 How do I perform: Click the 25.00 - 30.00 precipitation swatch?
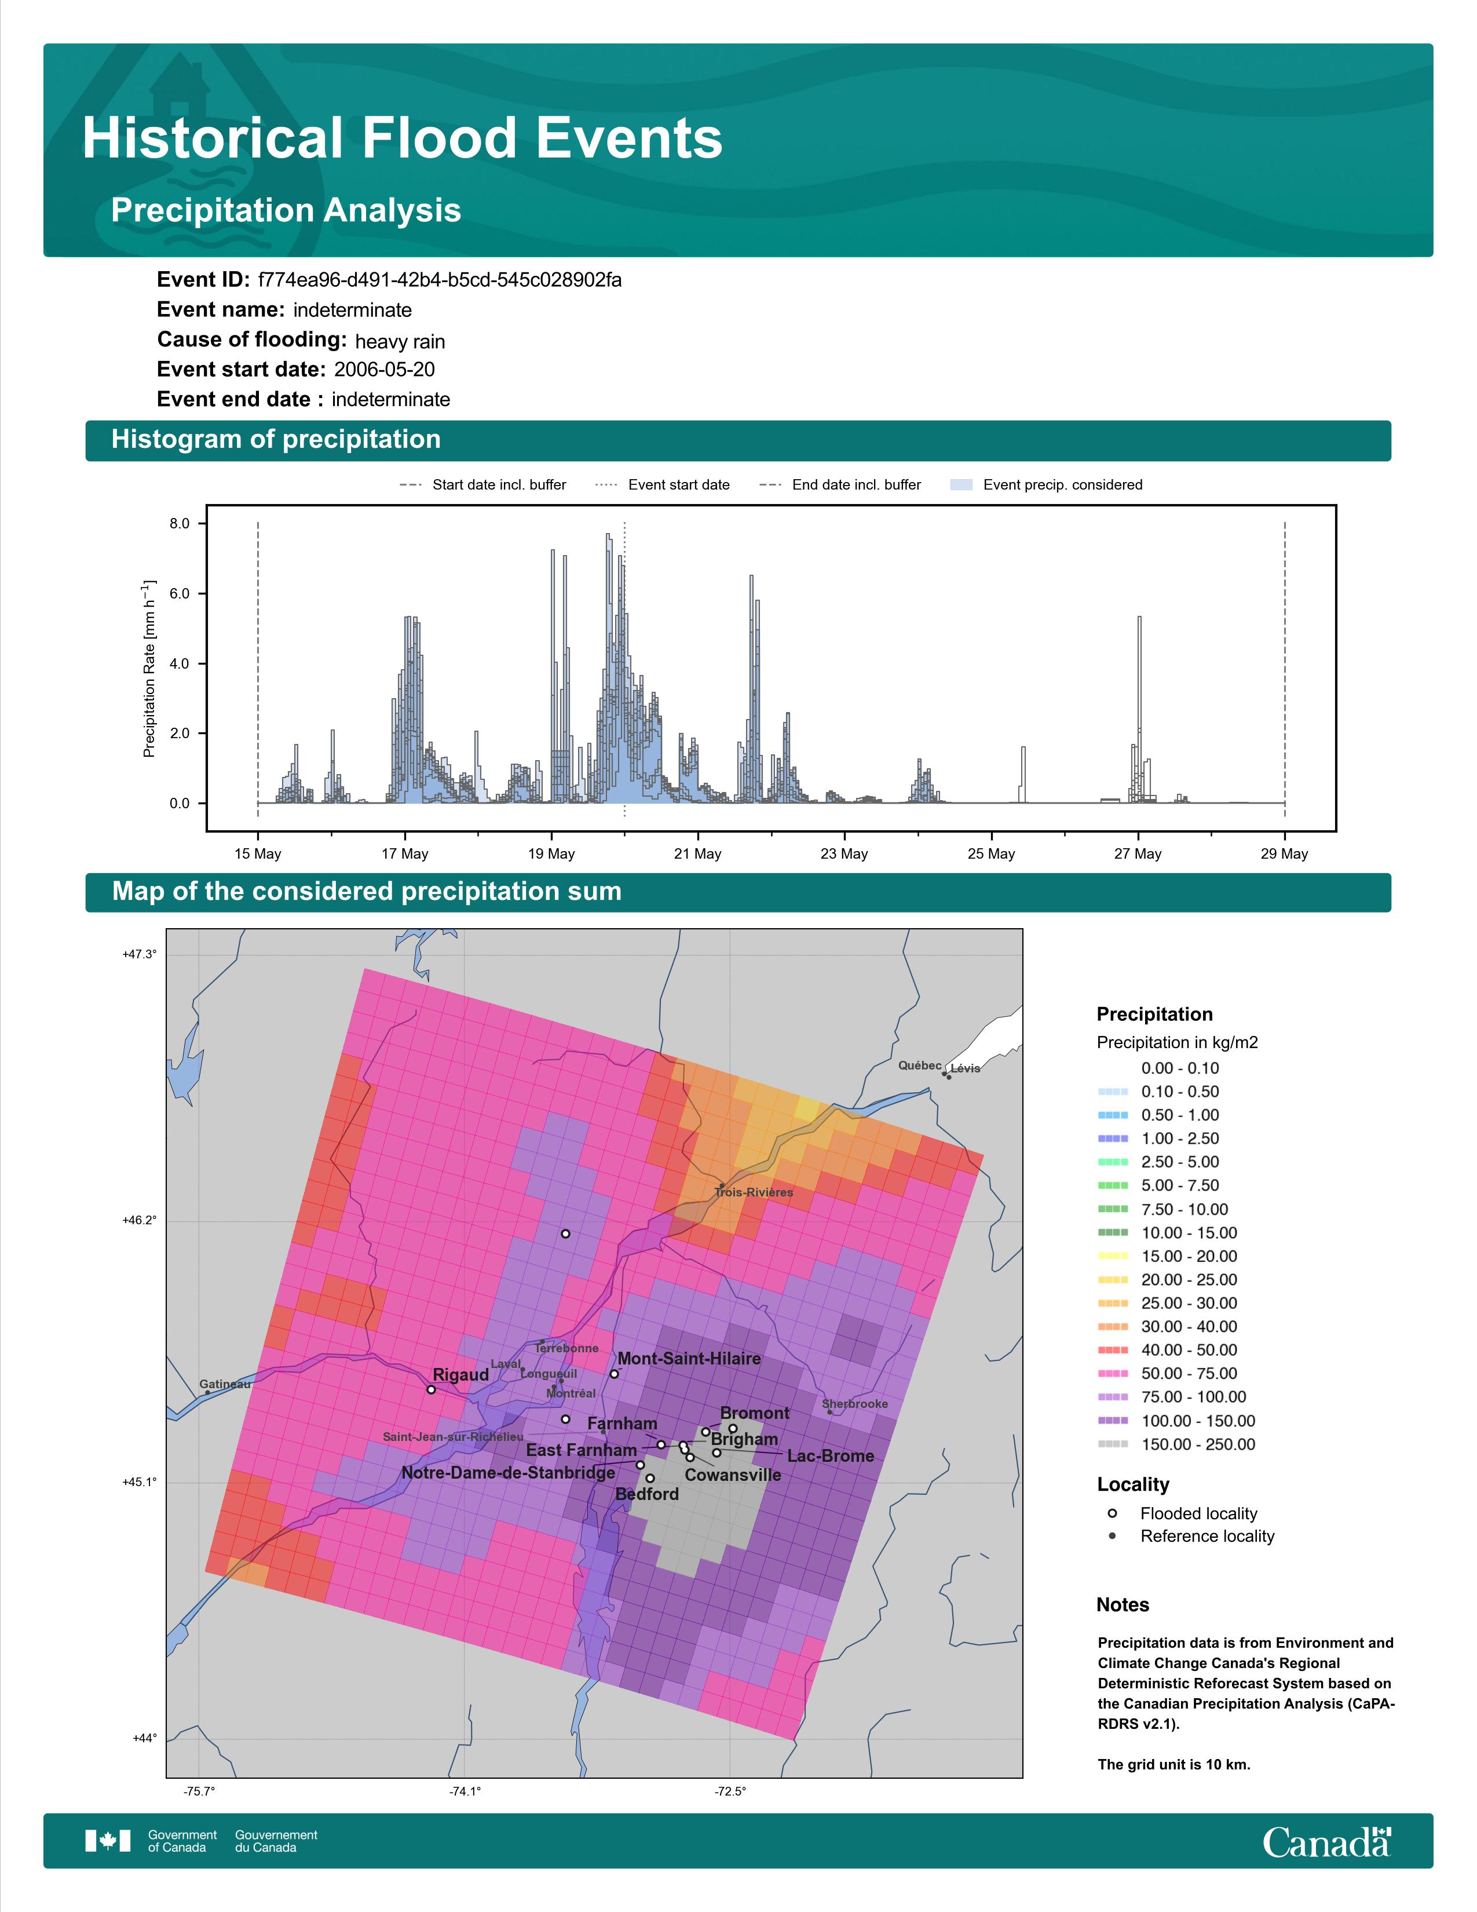[x=1112, y=1304]
